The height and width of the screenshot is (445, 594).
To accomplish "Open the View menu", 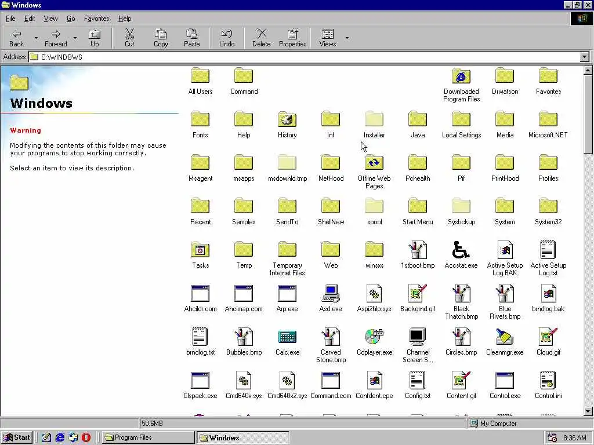I will coord(50,19).
